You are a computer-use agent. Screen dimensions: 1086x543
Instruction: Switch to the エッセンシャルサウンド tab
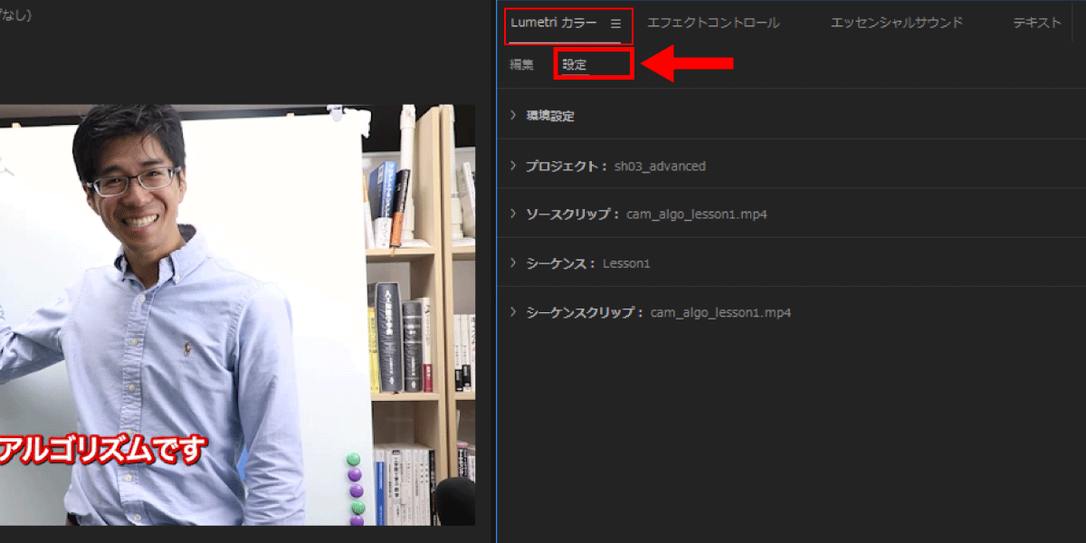coord(896,24)
